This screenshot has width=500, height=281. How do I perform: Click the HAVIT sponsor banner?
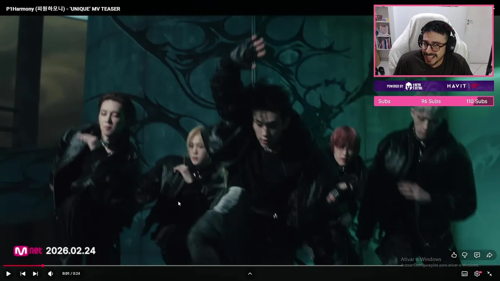coord(434,86)
